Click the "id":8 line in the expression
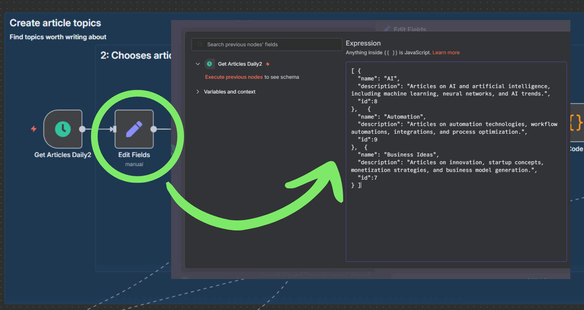Viewport: 584px width, 310px height. (x=367, y=101)
